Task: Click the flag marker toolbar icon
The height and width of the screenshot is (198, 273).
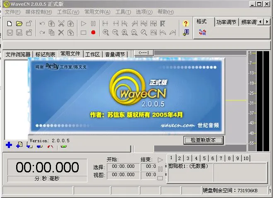Action: pos(163,24)
